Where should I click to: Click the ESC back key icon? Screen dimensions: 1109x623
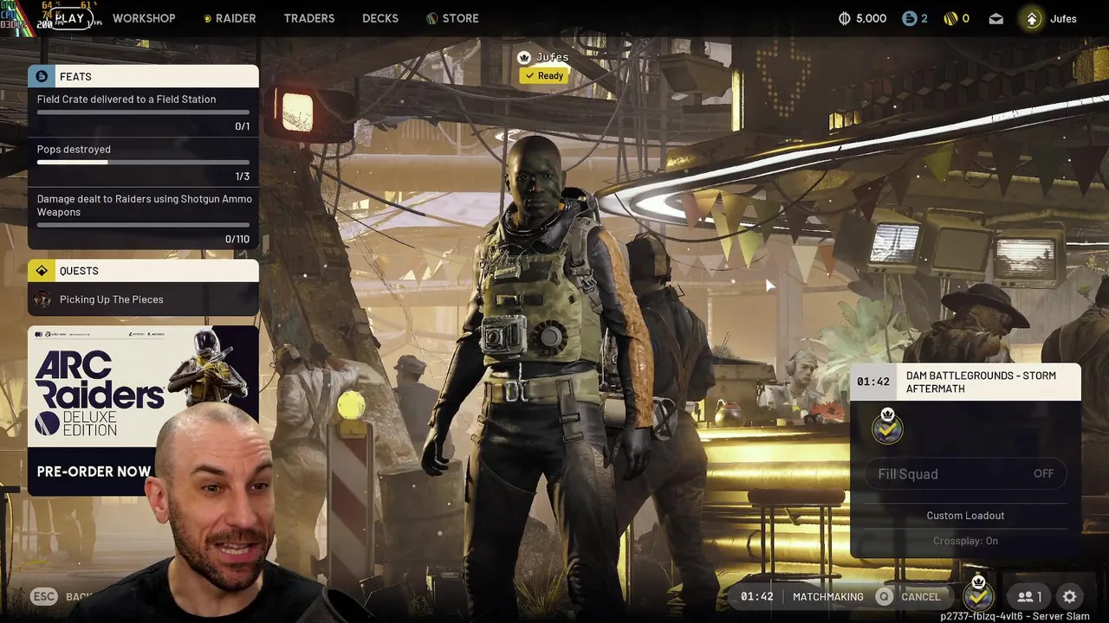click(x=44, y=596)
